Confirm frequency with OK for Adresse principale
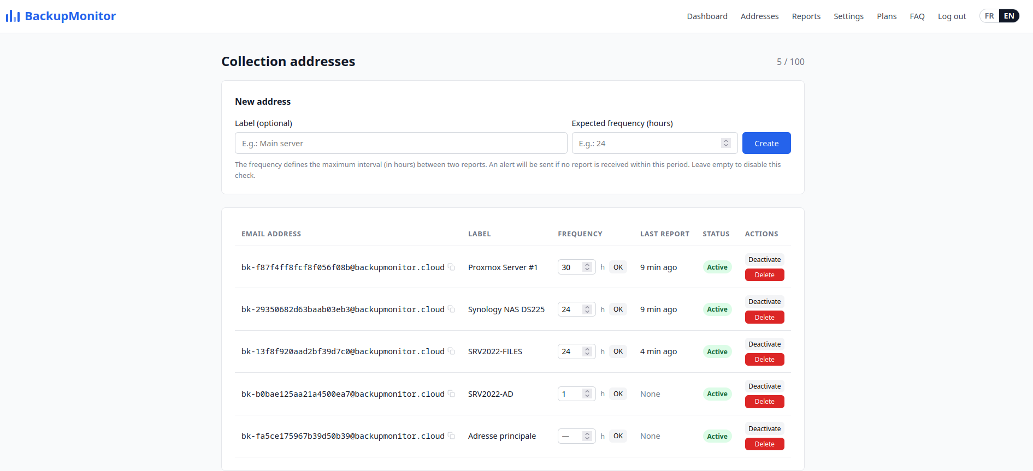1033x471 pixels. click(x=618, y=436)
